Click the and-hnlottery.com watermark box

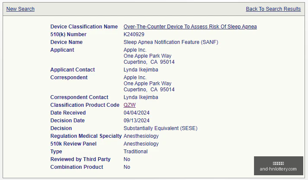pyautogui.click(x=278, y=166)
